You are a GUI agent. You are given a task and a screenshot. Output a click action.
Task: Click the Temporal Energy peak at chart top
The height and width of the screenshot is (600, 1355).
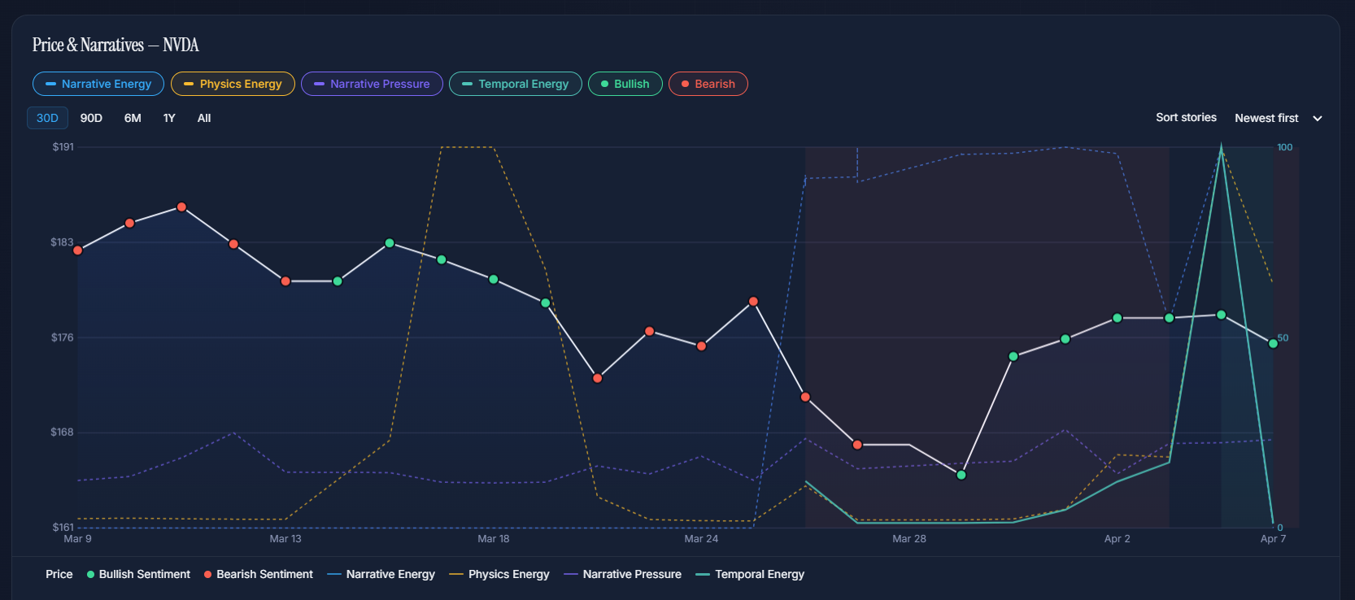(x=1221, y=148)
